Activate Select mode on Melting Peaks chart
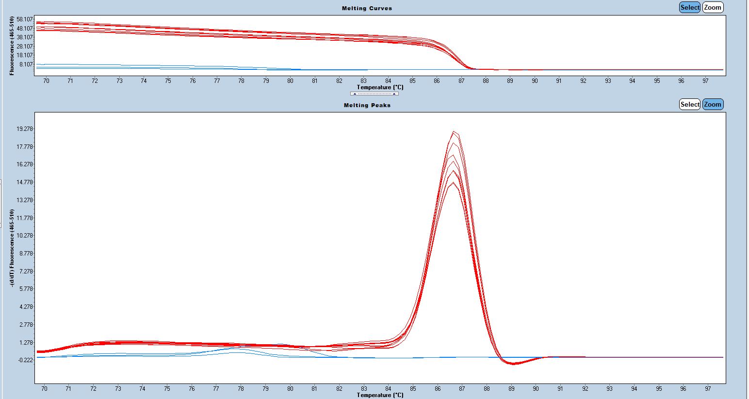Image resolution: width=749 pixels, height=399 pixels. [689, 104]
